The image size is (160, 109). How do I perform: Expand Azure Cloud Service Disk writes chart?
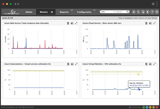[155, 23]
